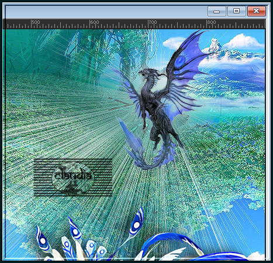Close the image window with red X
The height and width of the screenshot is (263, 273).
[257, 11]
